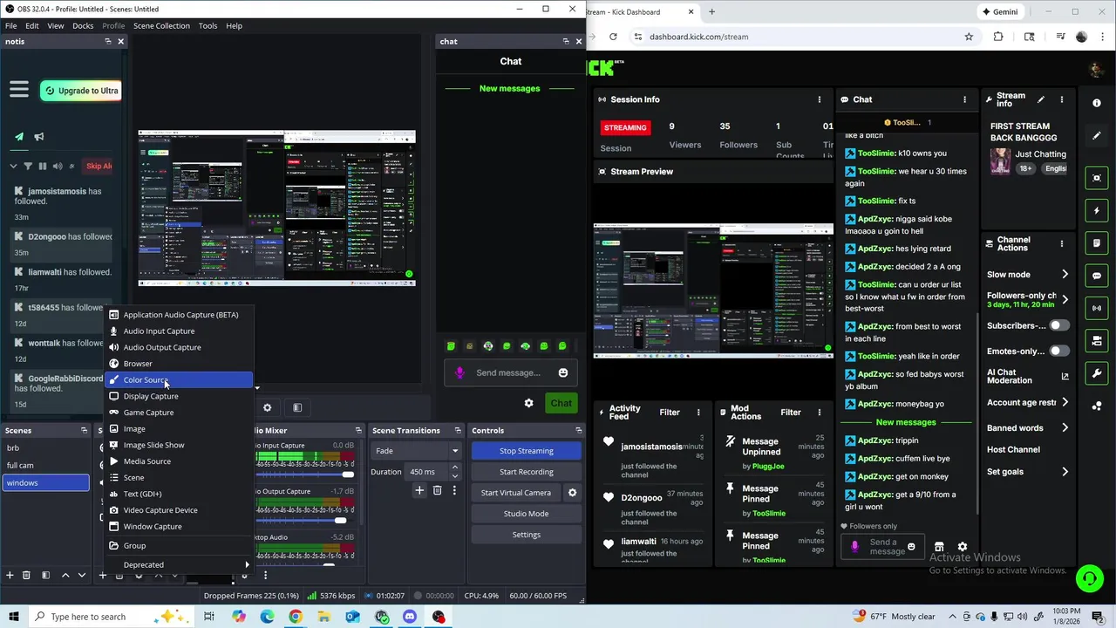Open Scene Transitions three-dot menu
Viewport: 1116px width, 628px height.
[454, 490]
